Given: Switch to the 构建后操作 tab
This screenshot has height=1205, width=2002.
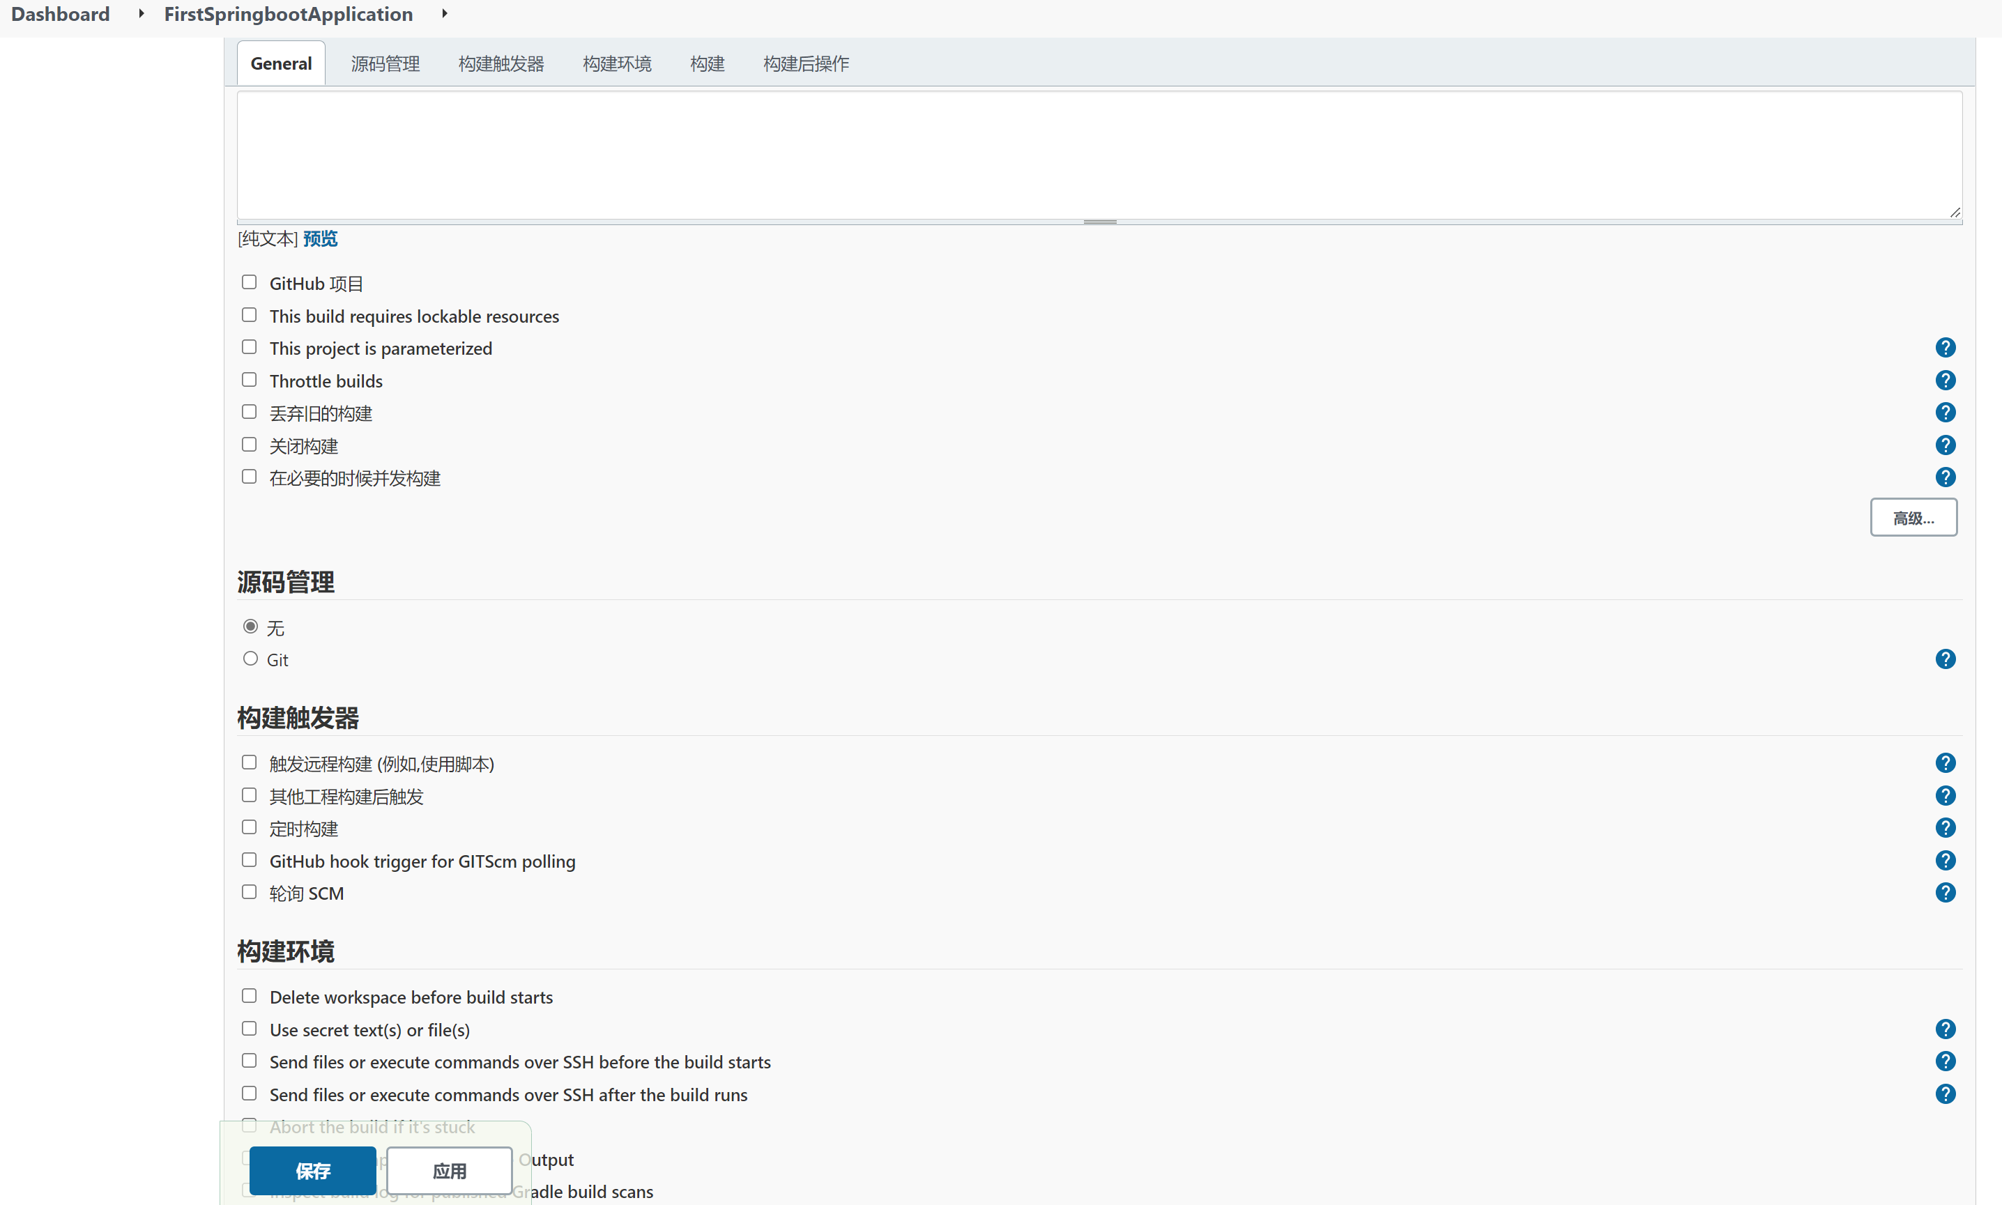Looking at the screenshot, I should [806, 63].
